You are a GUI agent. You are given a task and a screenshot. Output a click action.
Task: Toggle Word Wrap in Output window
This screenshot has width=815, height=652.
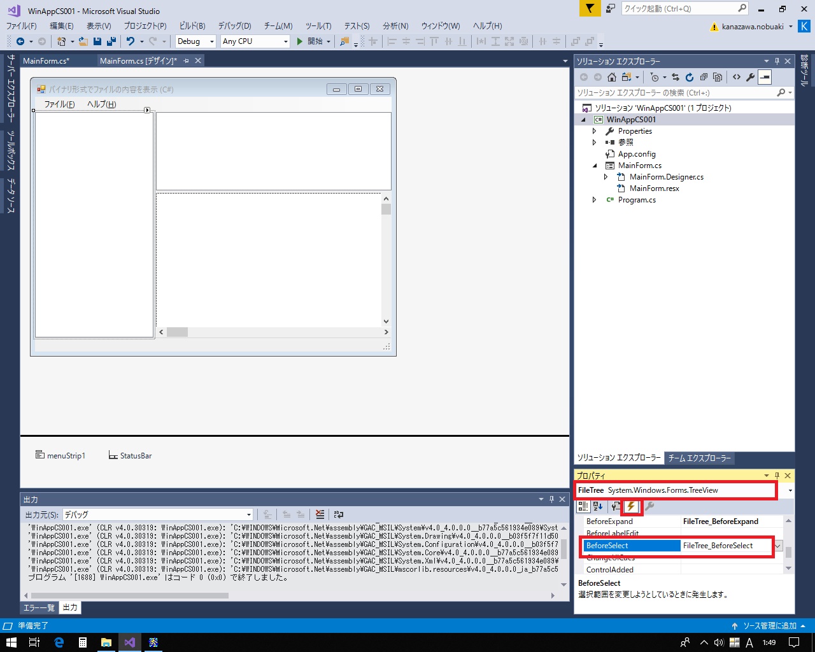point(338,514)
